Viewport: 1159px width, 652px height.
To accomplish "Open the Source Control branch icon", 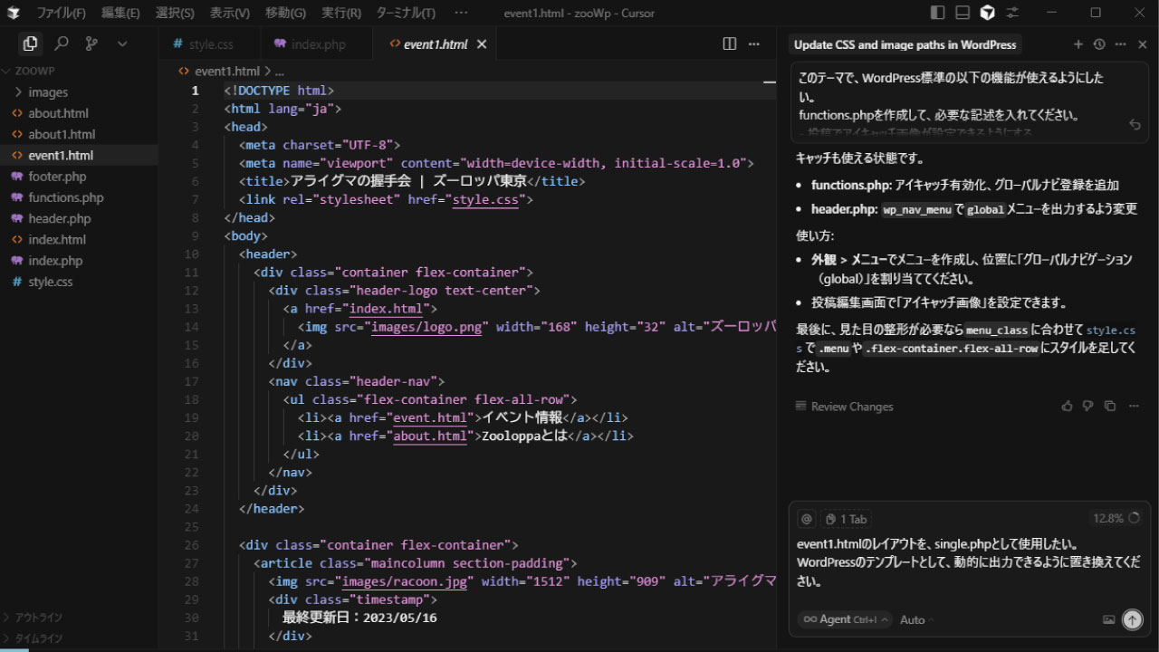I will pos(91,43).
